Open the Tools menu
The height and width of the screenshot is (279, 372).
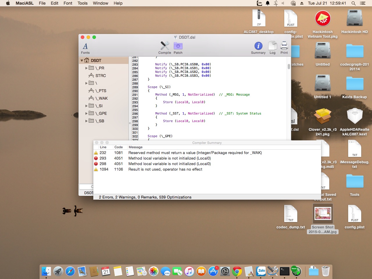pos(83,3)
